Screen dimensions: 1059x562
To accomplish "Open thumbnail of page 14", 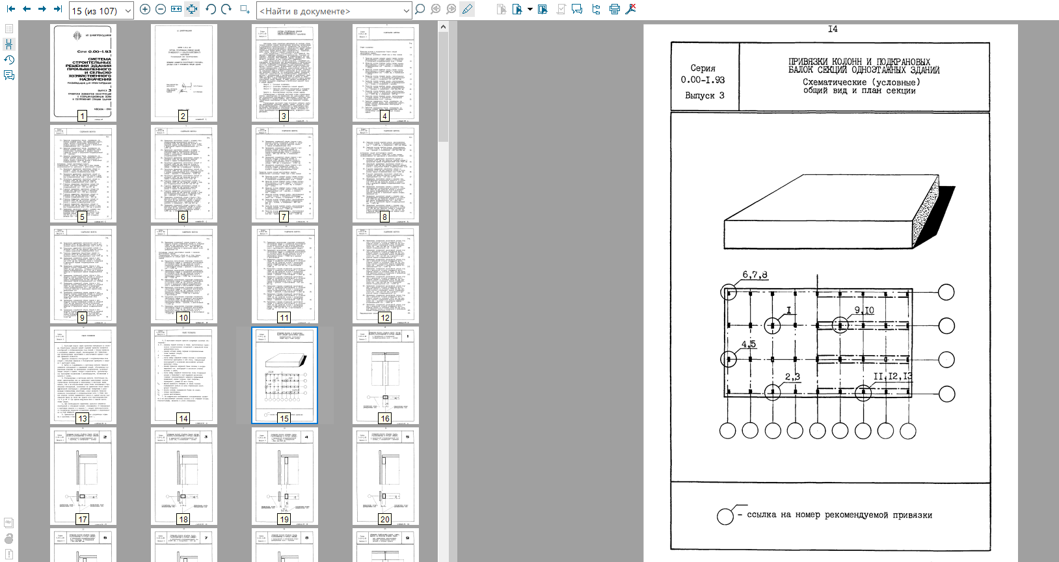I will pyautogui.click(x=184, y=375).
